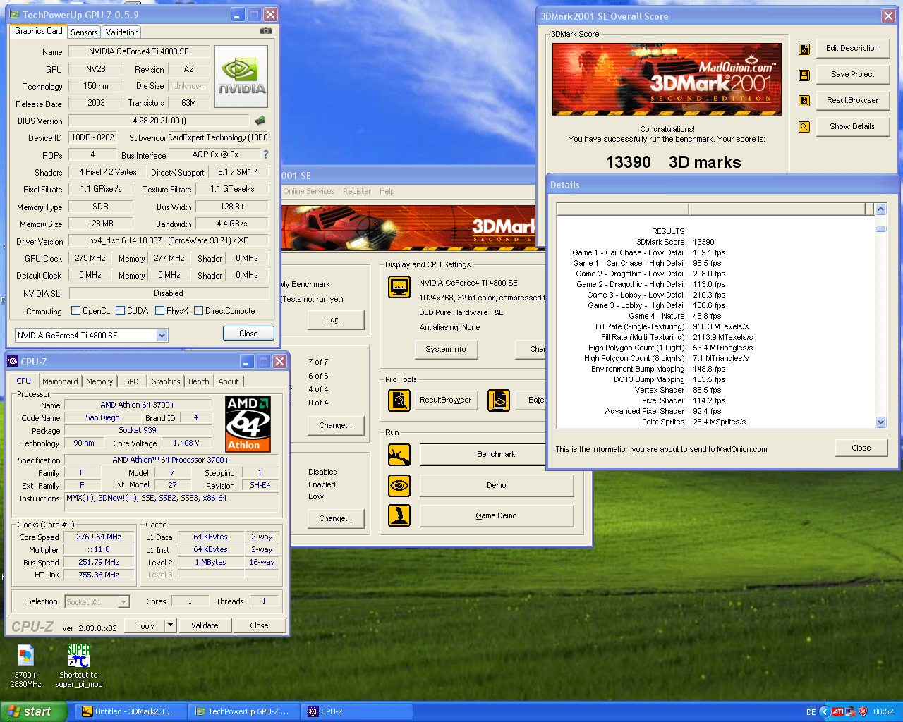Click the Bus Interface question mark icon

pos(266,154)
